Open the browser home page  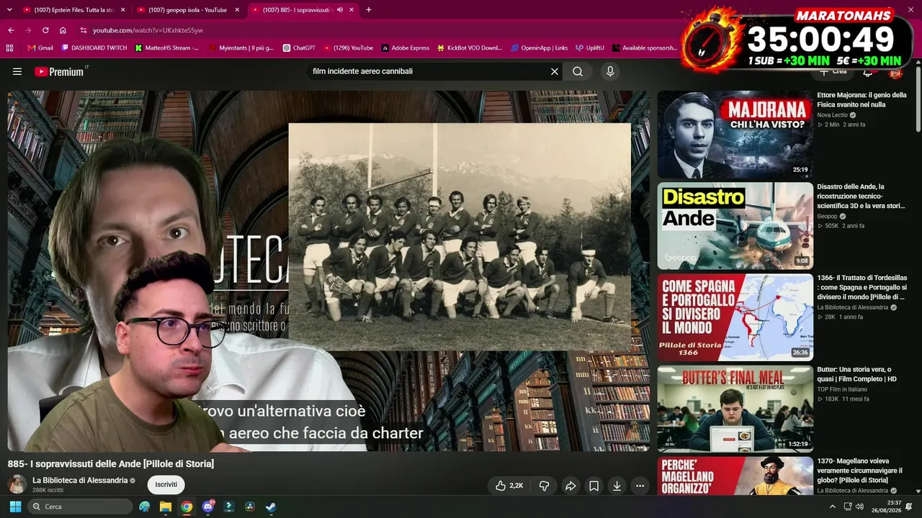pyautogui.click(x=63, y=30)
